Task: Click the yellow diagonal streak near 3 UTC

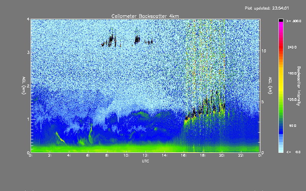Action: click(x=60, y=138)
